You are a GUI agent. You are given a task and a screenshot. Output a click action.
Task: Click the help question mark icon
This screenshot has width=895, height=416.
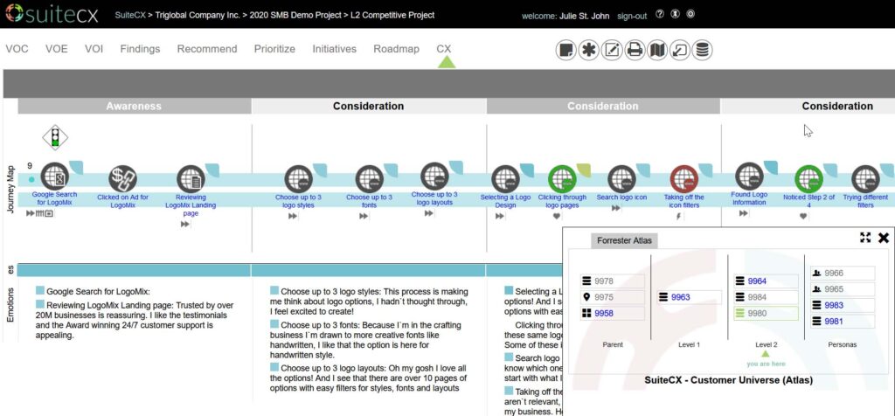tap(660, 14)
